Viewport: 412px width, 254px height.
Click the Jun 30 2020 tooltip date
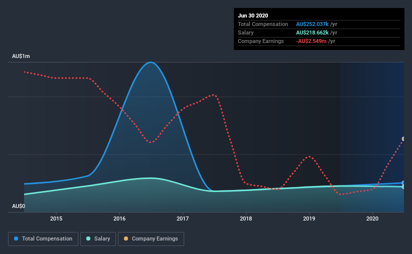tap(253, 15)
